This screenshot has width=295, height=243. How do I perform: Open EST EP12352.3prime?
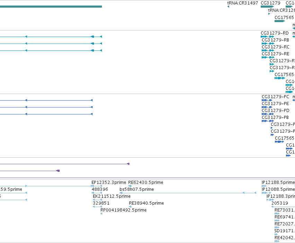(109, 183)
